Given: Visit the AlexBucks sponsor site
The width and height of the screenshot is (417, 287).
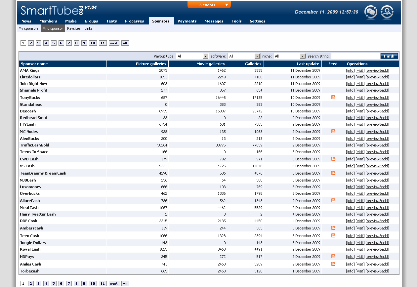Looking at the screenshot, I should pyautogui.click(x=360, y=139).
